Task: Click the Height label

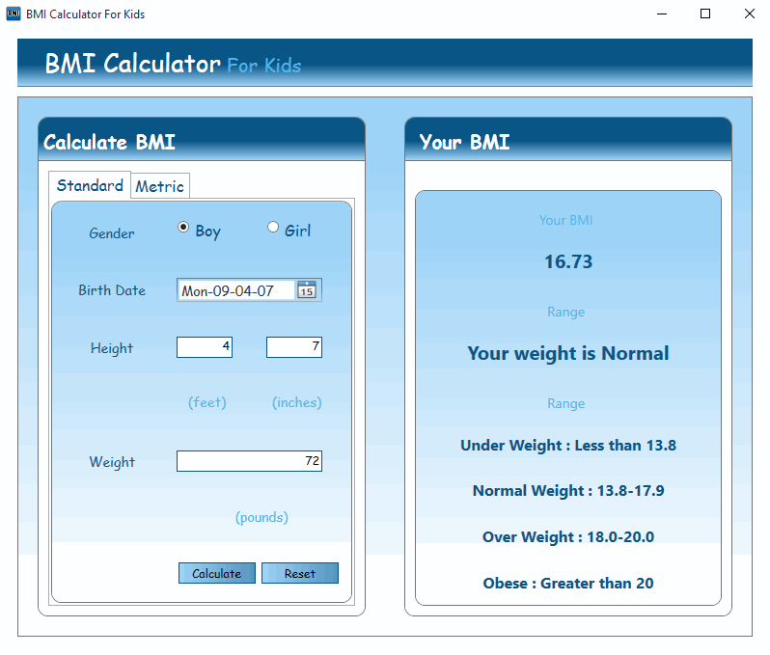Action: coord(112,348)
